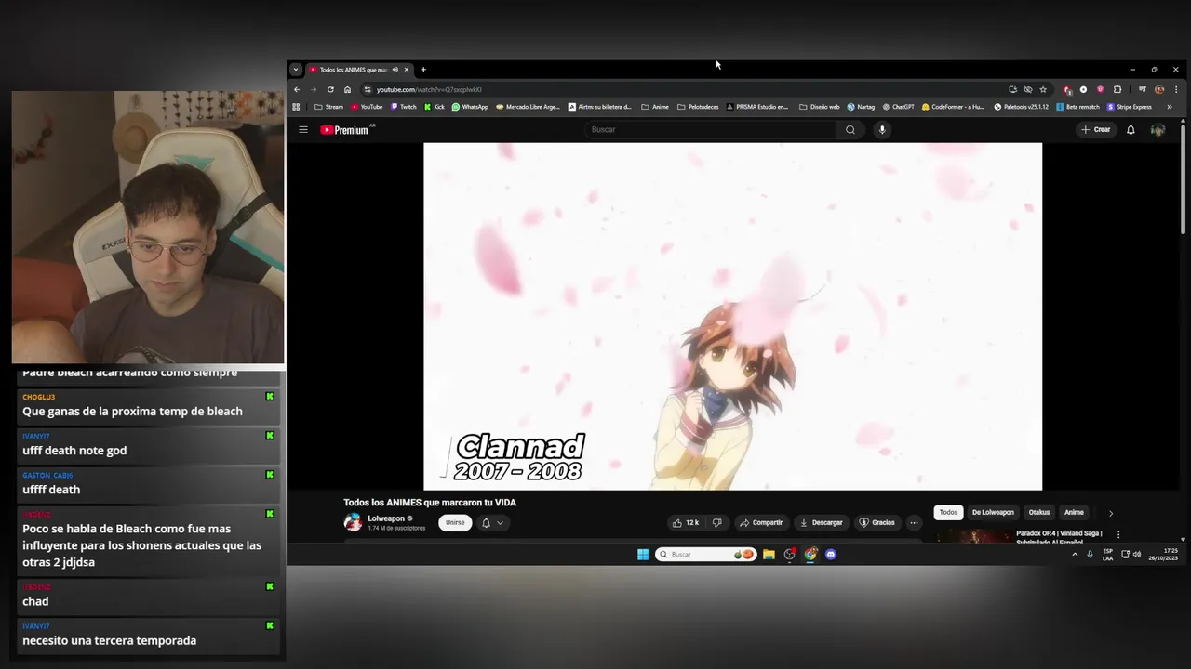
Task: Bookmark this page with the star
Action: pos(1043,89)
